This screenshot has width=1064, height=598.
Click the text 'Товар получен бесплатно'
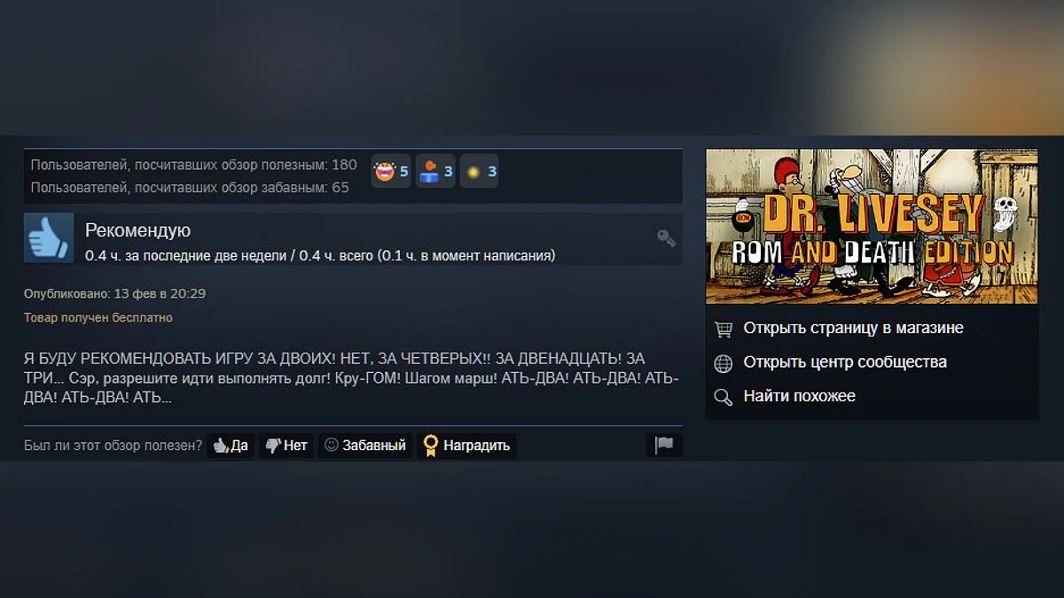[x=98, y=317]
